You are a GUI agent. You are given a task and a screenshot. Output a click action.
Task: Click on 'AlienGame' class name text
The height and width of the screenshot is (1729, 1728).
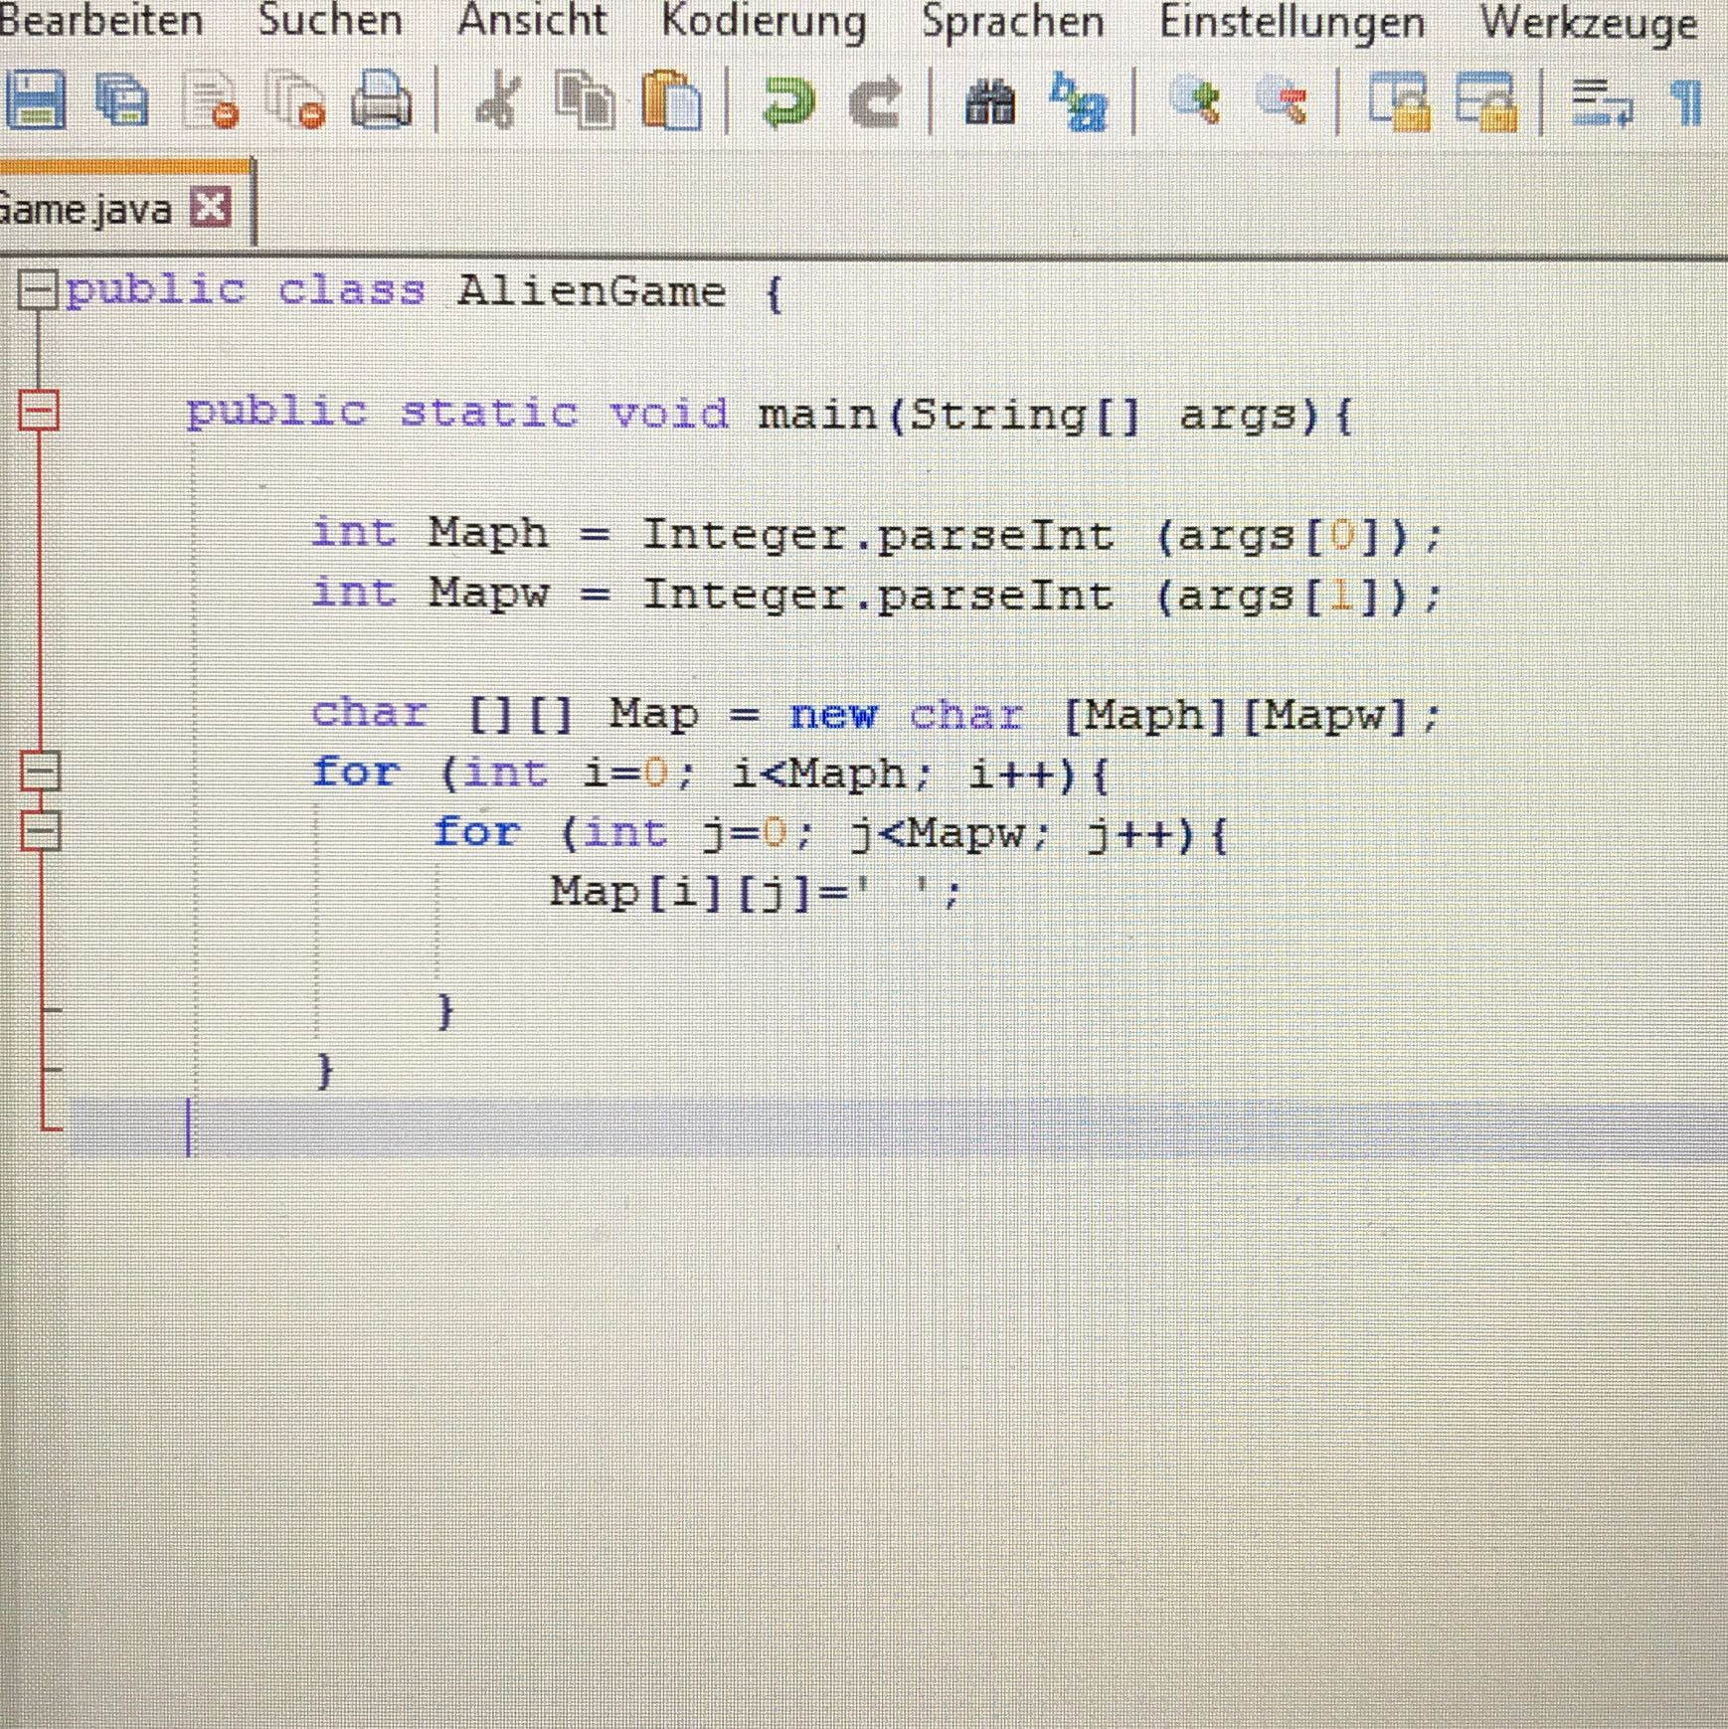592,291
